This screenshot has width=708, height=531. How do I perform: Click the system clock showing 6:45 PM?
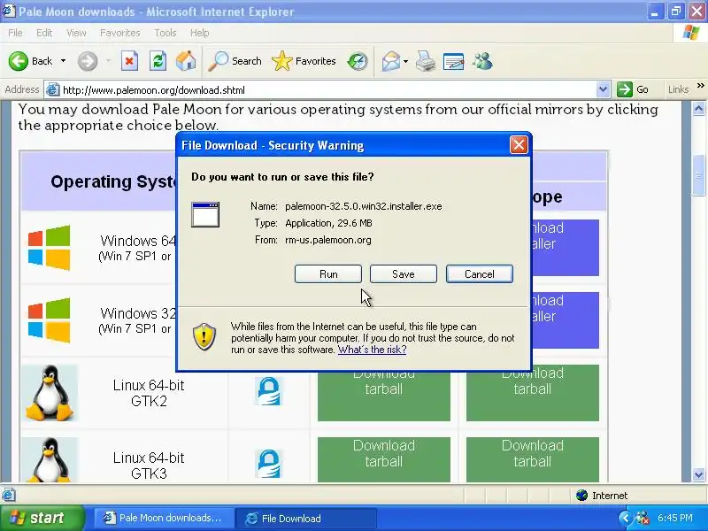[675, 518]
